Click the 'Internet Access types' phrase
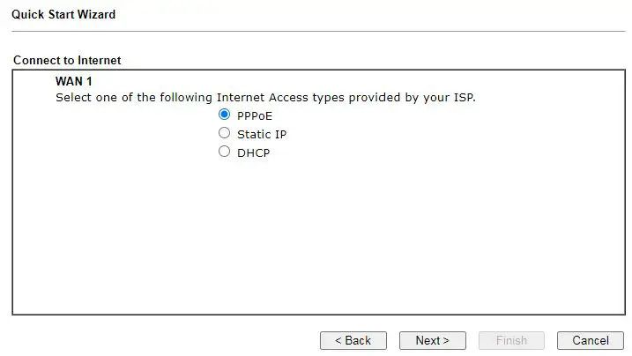Viewport: 632px width, 356px height. 280,97
